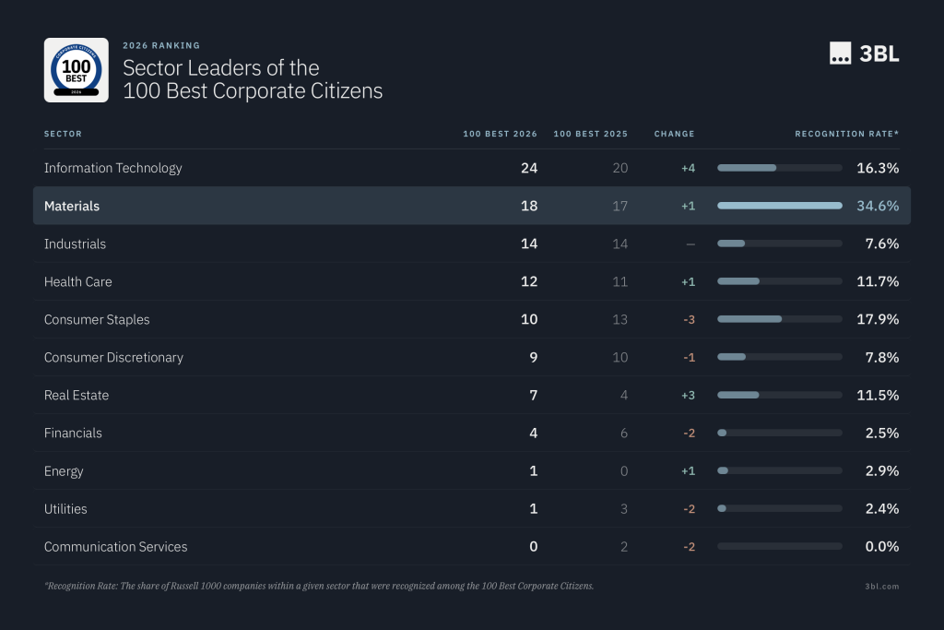Image resolution: width=944 pixels, height=630 pixels.
Task: Click the 2.4% recognition rate value
Action: 882,509
